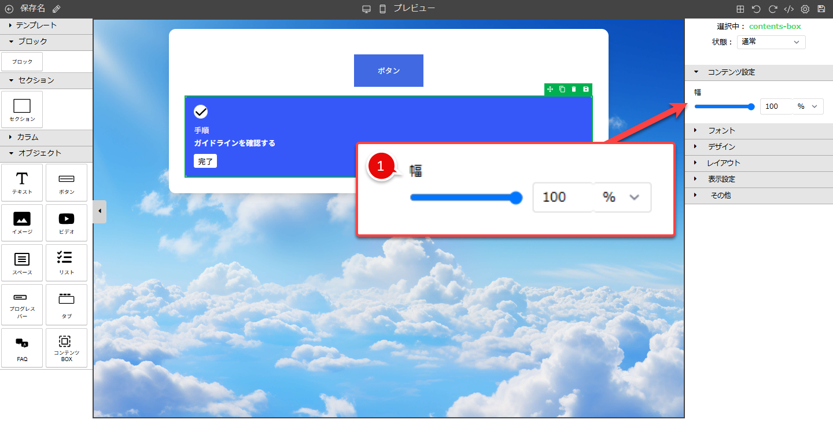Expand the デザイン settings section

click(721, 147)
